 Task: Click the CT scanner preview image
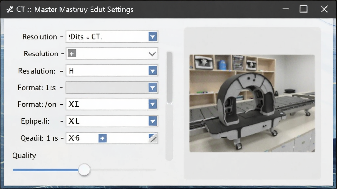[x=252, y=103]
